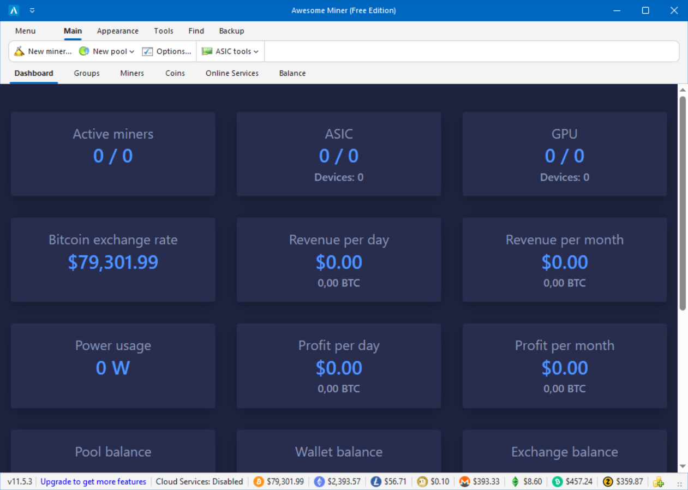Click the Wallet balance card heading
The height and width of the screenshot is (490, 688).
339,452
